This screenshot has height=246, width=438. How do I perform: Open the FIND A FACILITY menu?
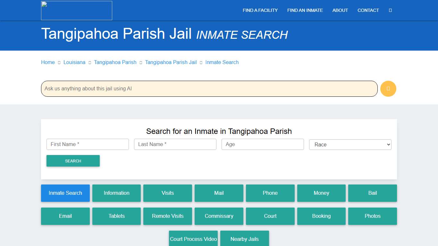pyautogui.click(x=260, y=10)
